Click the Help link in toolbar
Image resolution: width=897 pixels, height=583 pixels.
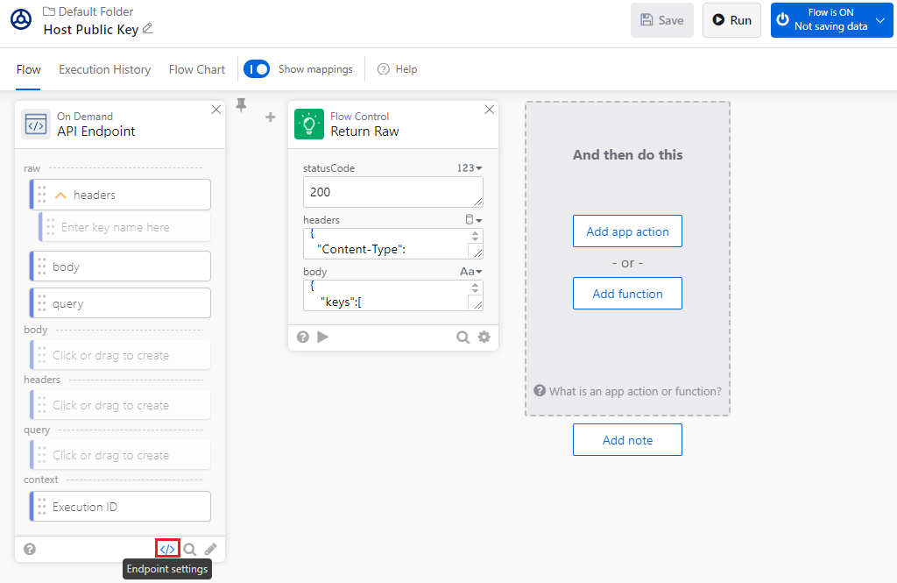tap(406, 69)
